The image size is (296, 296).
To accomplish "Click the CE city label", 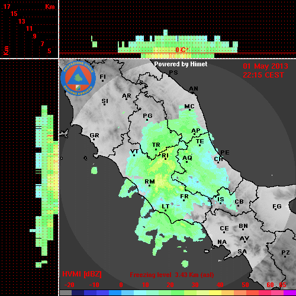I will coord(224,229).
